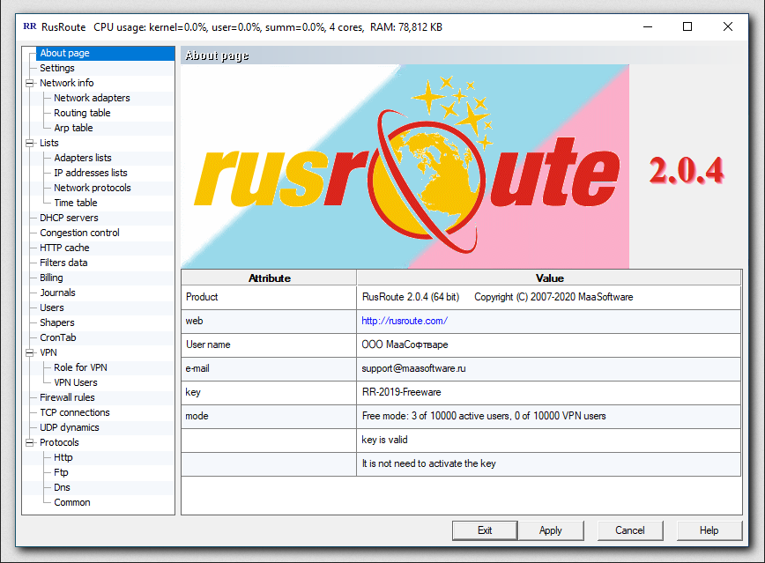
Task: Show TCP connections
Action: click(x=75, y=413)
